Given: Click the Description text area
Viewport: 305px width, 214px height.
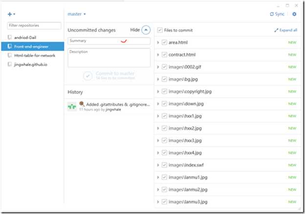Looking at the screenshot, I should [109, 58].
